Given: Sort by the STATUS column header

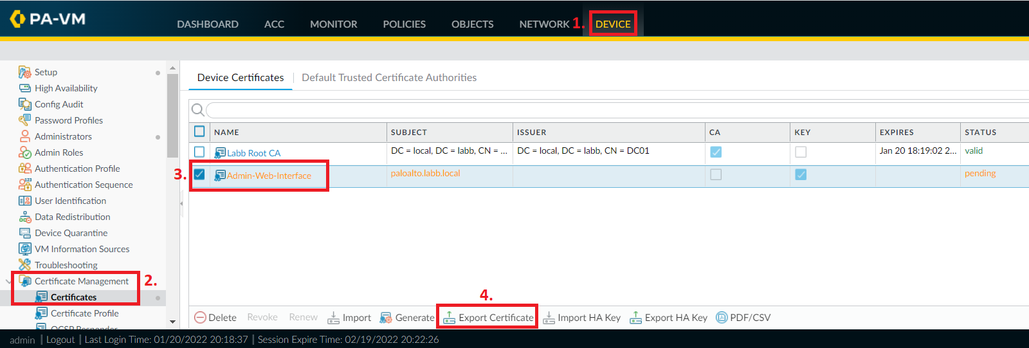Looking at the screenshot, I should 994,132.
